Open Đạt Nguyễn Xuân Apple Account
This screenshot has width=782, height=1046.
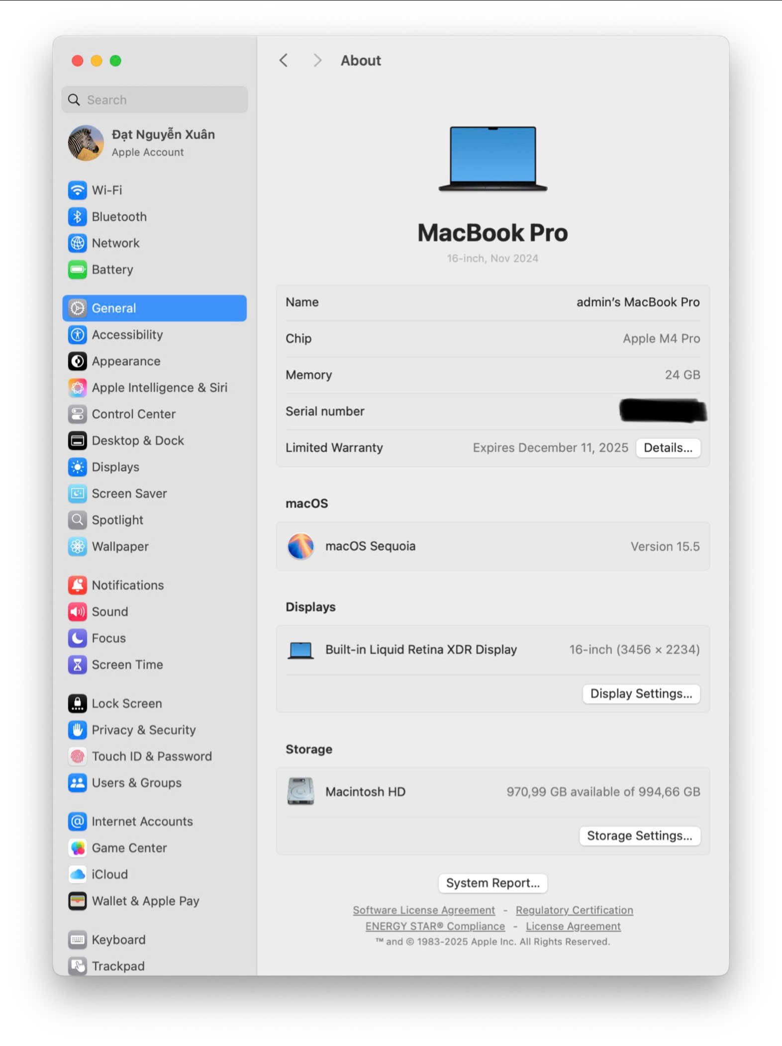[155, 143]
